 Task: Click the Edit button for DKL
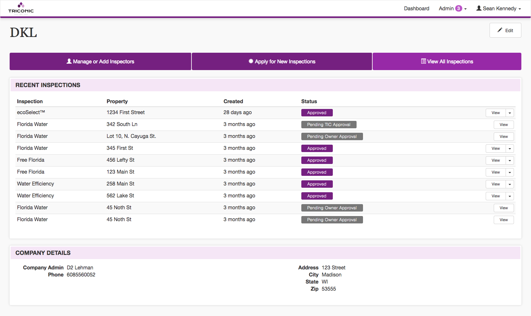pyautogui.click(x=505, y=30)
